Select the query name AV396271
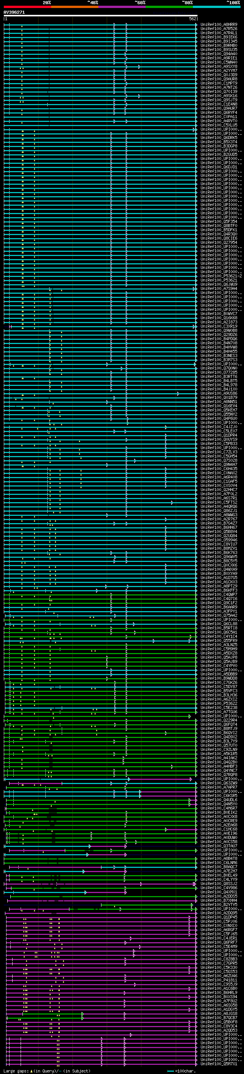Image resolution: width=244 pixels, height=1074 pixels. [14, 12]
